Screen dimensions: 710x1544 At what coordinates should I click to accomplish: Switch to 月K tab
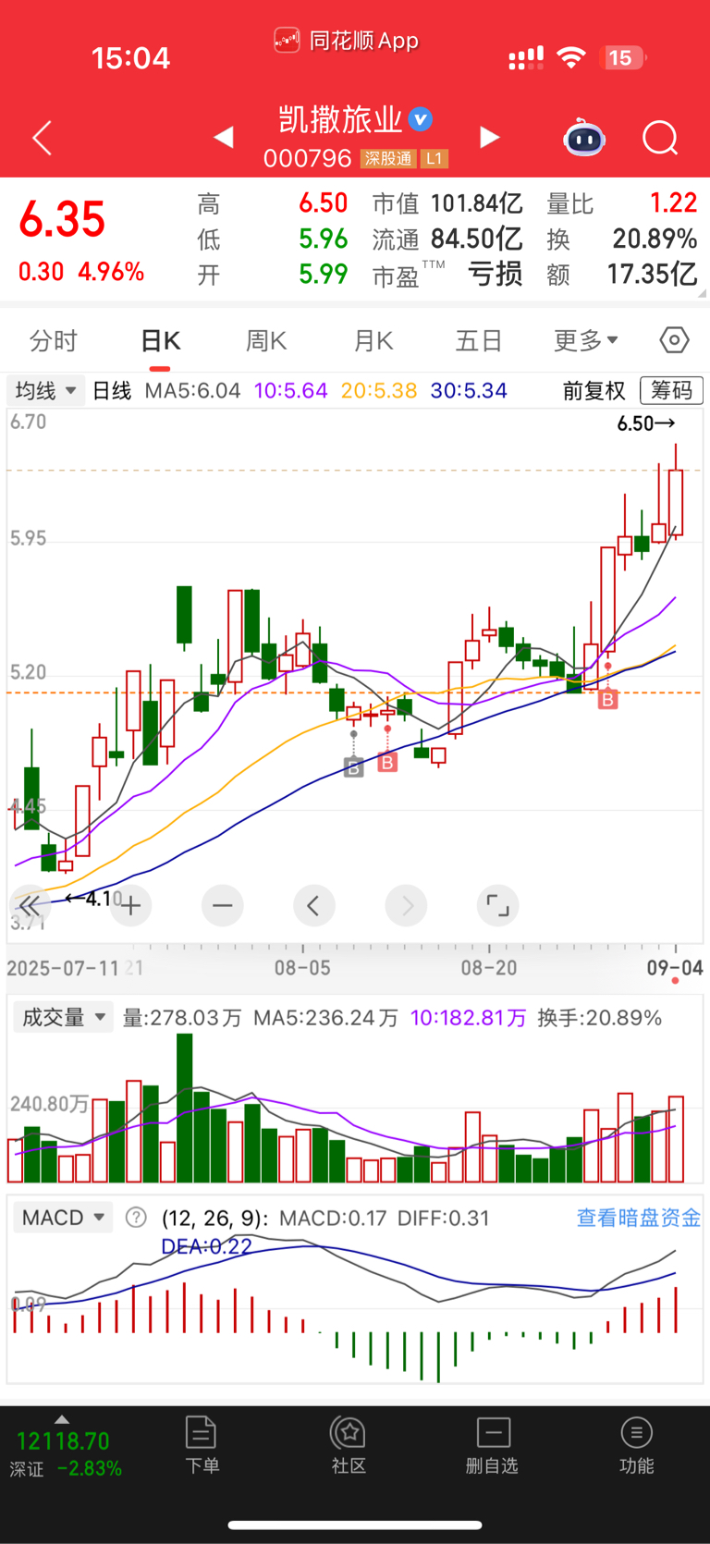click(x=373, y=340)
